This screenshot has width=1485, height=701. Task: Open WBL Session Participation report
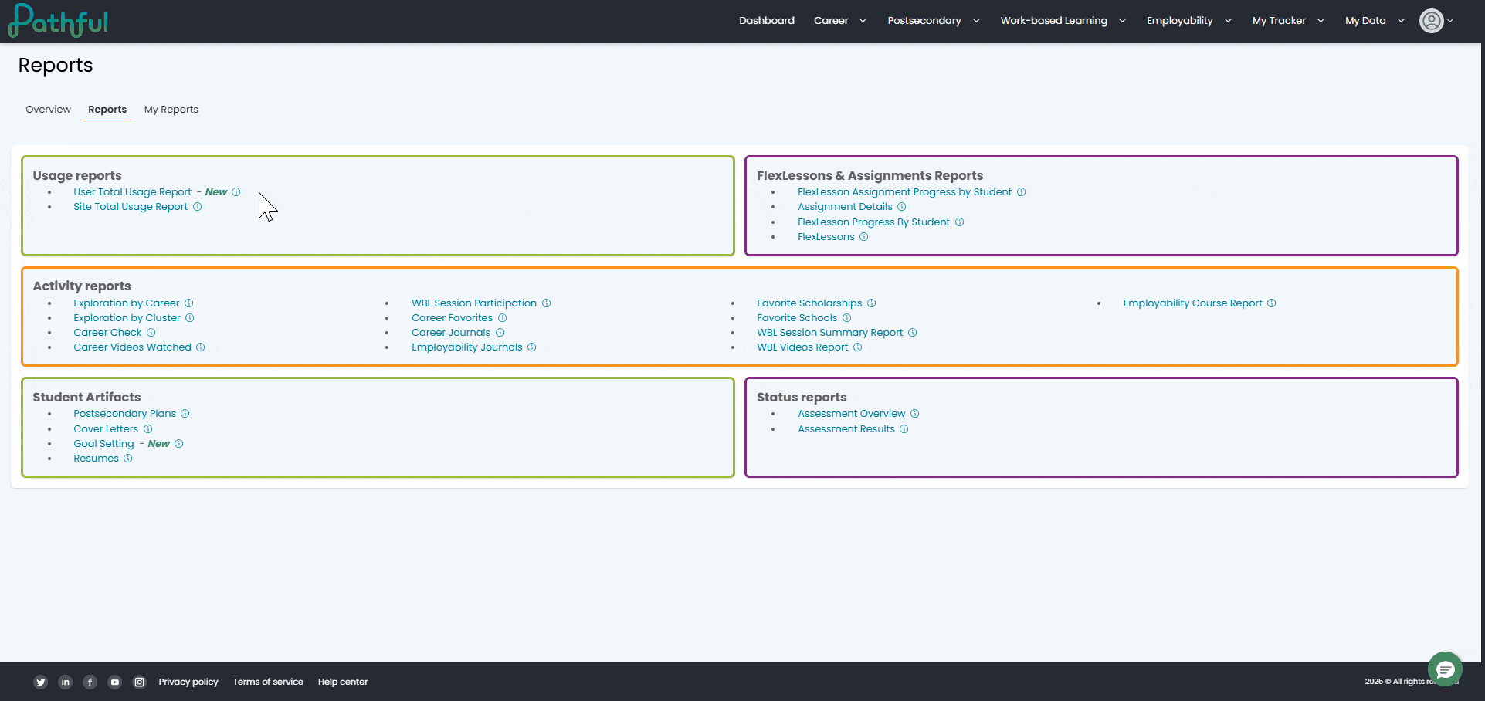tap(474, 303)
